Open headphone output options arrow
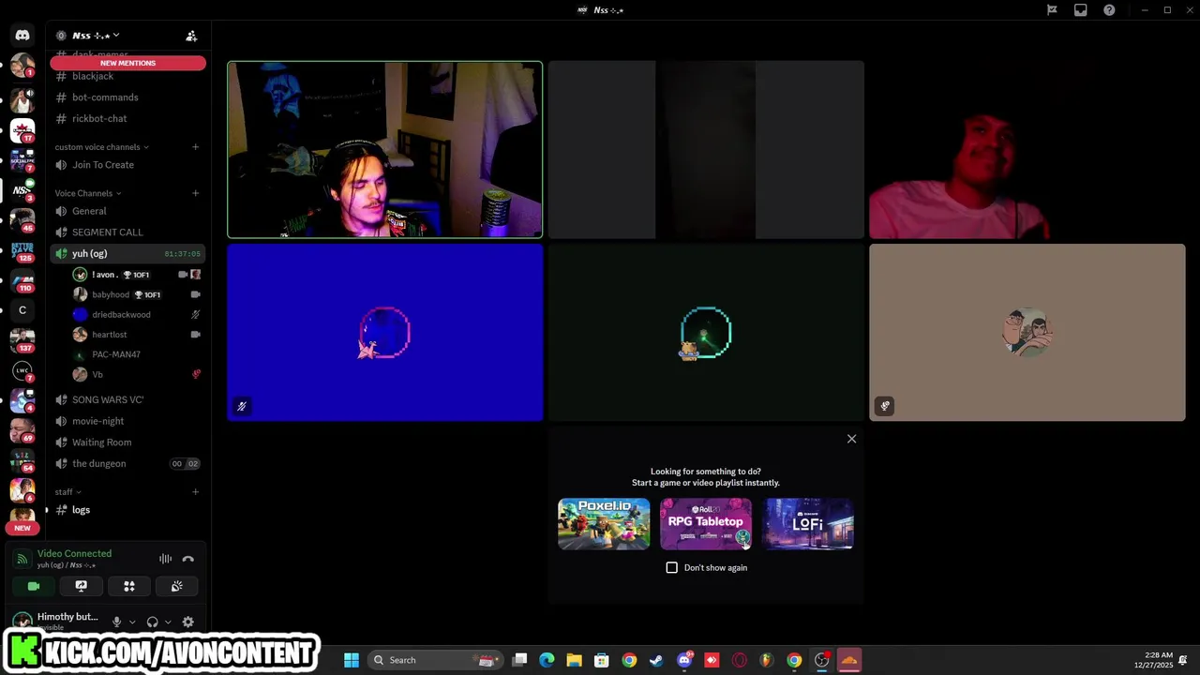1200x675 pixels. [x=168, y=622]
